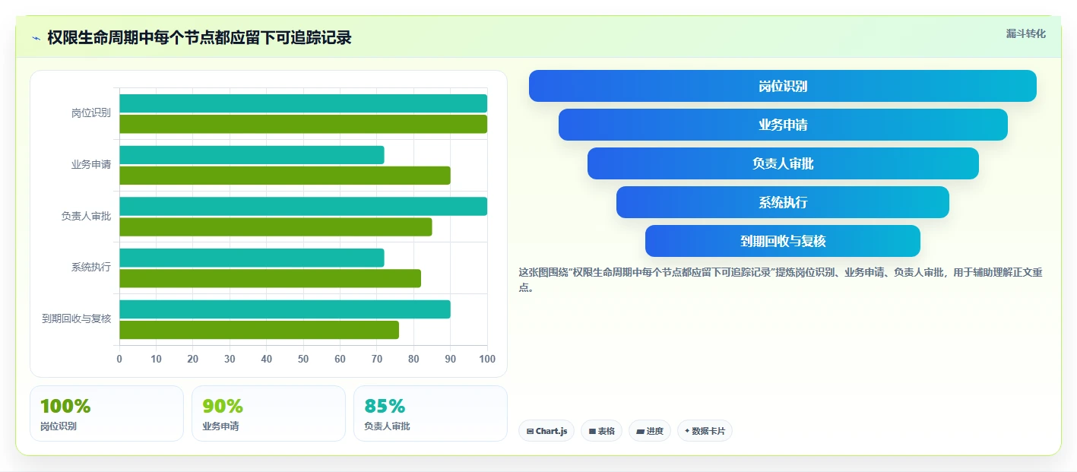The height and width of the screenshot is (472, 1077).
Task: Click the teal bar for 负责人审批
Action: click(303, 206)
